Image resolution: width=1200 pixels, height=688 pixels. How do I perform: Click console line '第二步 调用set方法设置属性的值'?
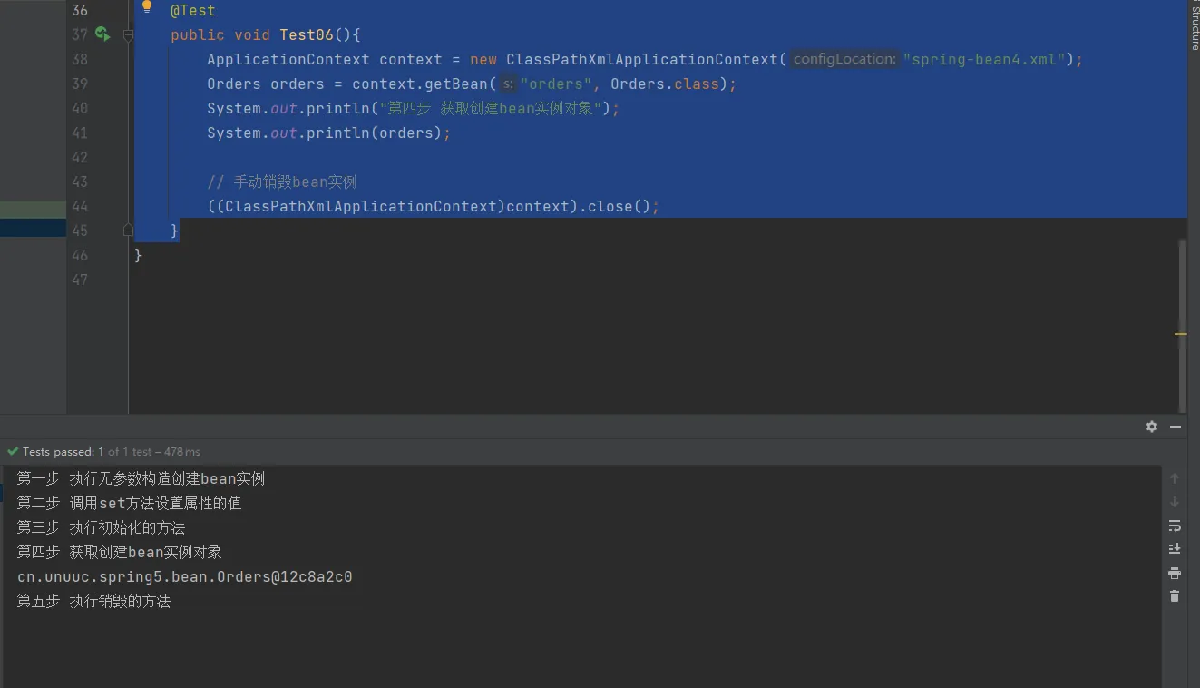pos(129,503)
